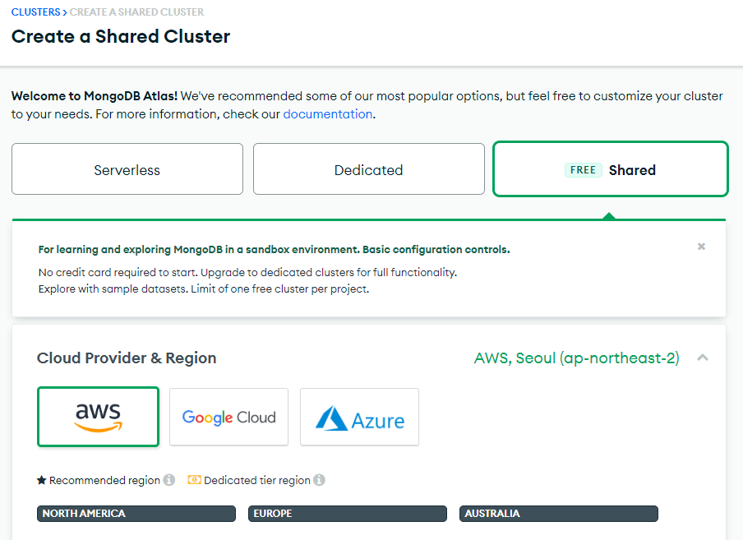
Task: Click the CREATE A SHARED CLUSTER breadcrumb
Action: [137, 12]
